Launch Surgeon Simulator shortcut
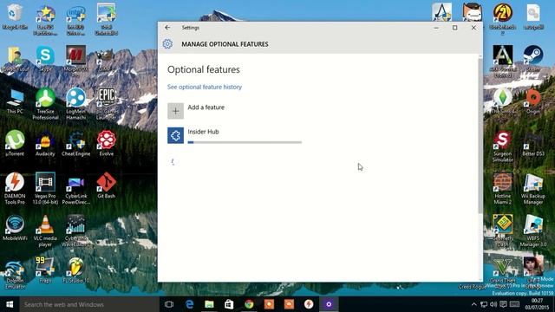This screenshot has height=312, width=555. pyautogui.click(x=503, y=146)
